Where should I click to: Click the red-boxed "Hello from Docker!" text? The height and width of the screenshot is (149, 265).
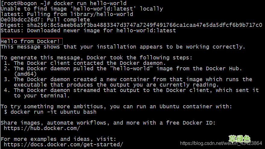[x=32, y=41]
